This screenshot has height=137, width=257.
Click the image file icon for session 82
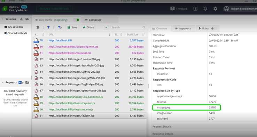pos(36,59)
